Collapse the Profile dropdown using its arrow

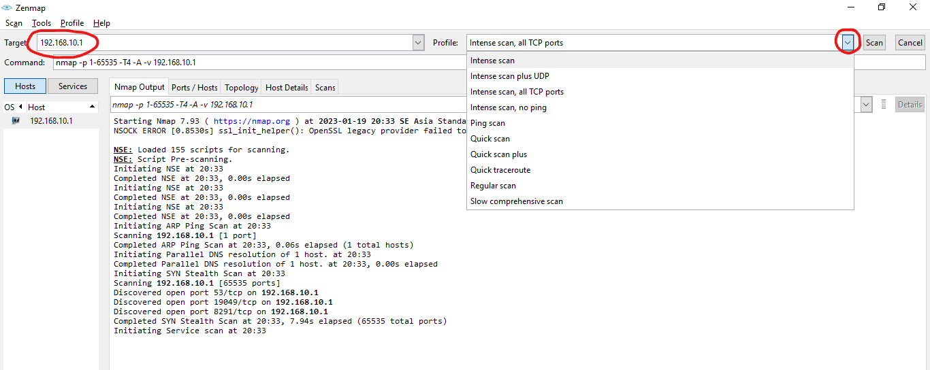coord(848,43)
